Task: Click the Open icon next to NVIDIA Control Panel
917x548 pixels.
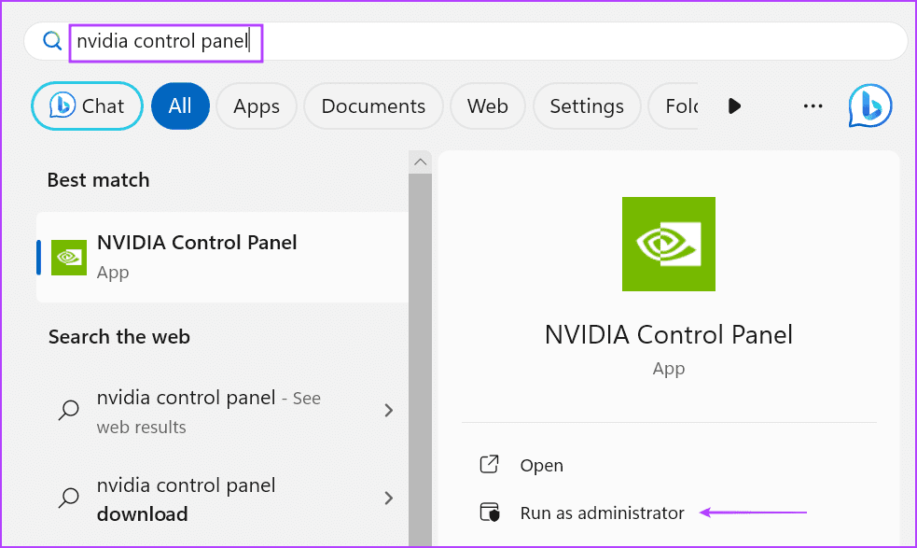Action: click(x=489, y=464)
